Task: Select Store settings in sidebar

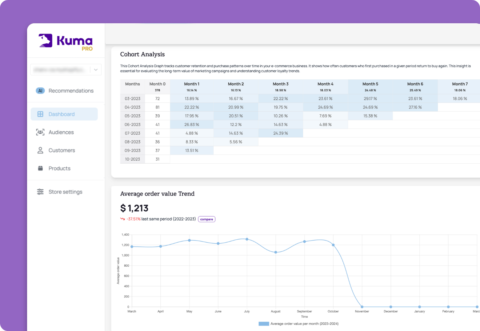Action: [66, 192]
